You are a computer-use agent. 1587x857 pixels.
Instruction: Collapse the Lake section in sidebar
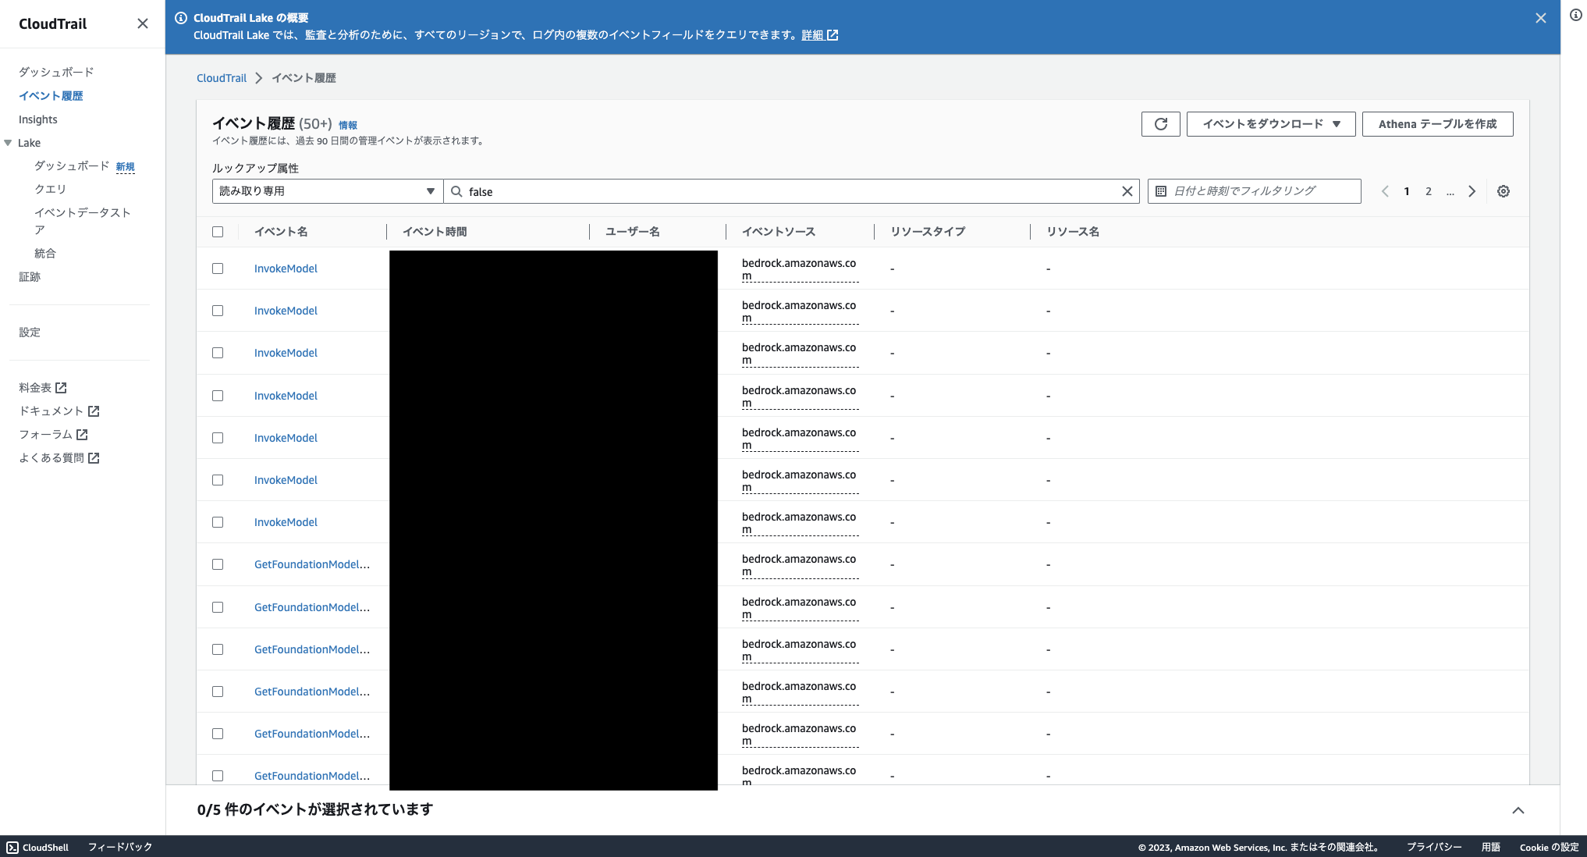(8, 143)
